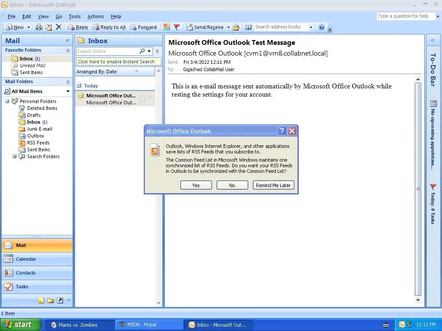Click Reply to All in the toolbar
Viewport: 442px width, 331px height.
click(x=109, y=27)
